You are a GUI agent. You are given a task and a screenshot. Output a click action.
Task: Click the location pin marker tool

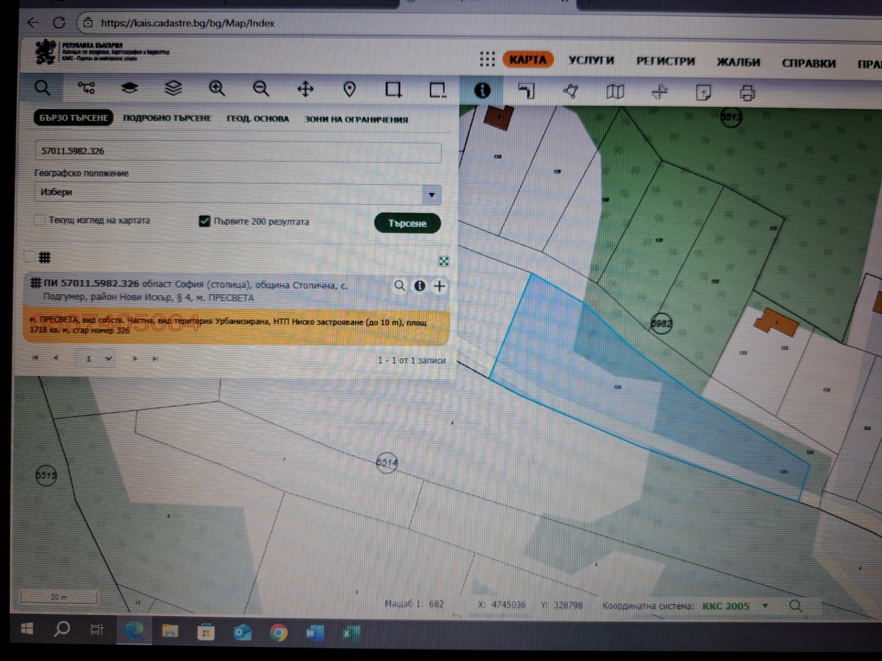pos(349,89)
